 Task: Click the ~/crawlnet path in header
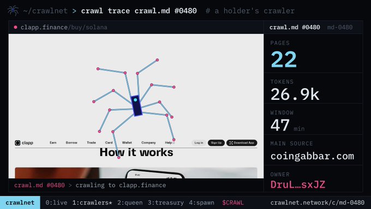tap(45, 11)
